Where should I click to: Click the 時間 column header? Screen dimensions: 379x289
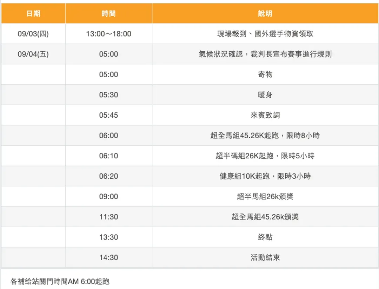point(108,14)
